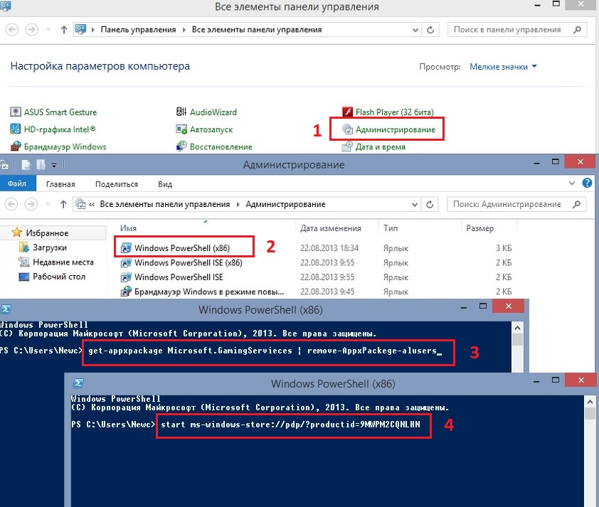599x507 pixels.
Task: Click Недавние места icon
Action: click(x=23, y=262)
